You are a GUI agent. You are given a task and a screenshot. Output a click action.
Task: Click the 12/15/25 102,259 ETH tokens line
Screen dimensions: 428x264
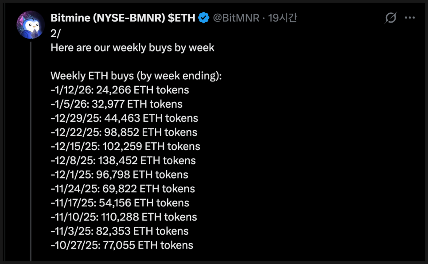pos(125,146)
